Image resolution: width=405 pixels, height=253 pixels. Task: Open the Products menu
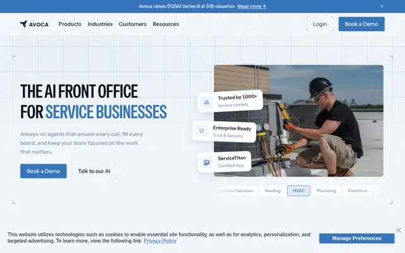(x=70, y=24)
